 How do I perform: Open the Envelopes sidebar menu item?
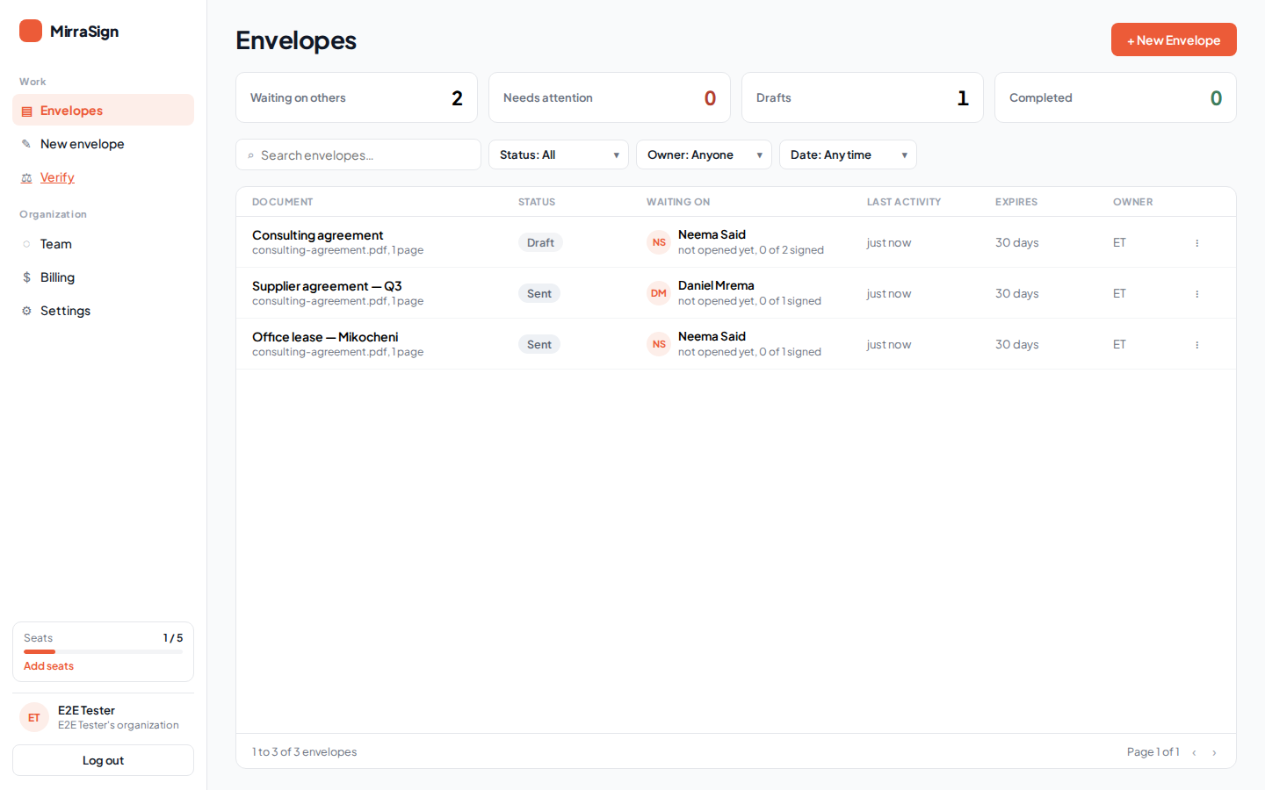tap(103, 111)
